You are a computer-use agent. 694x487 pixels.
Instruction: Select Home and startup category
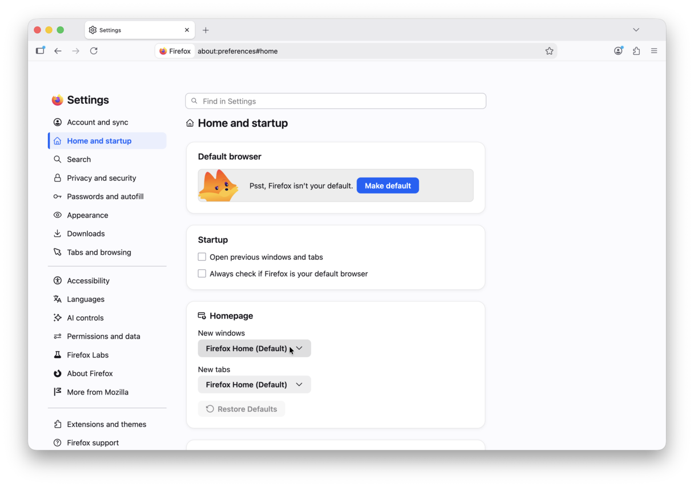107,141
